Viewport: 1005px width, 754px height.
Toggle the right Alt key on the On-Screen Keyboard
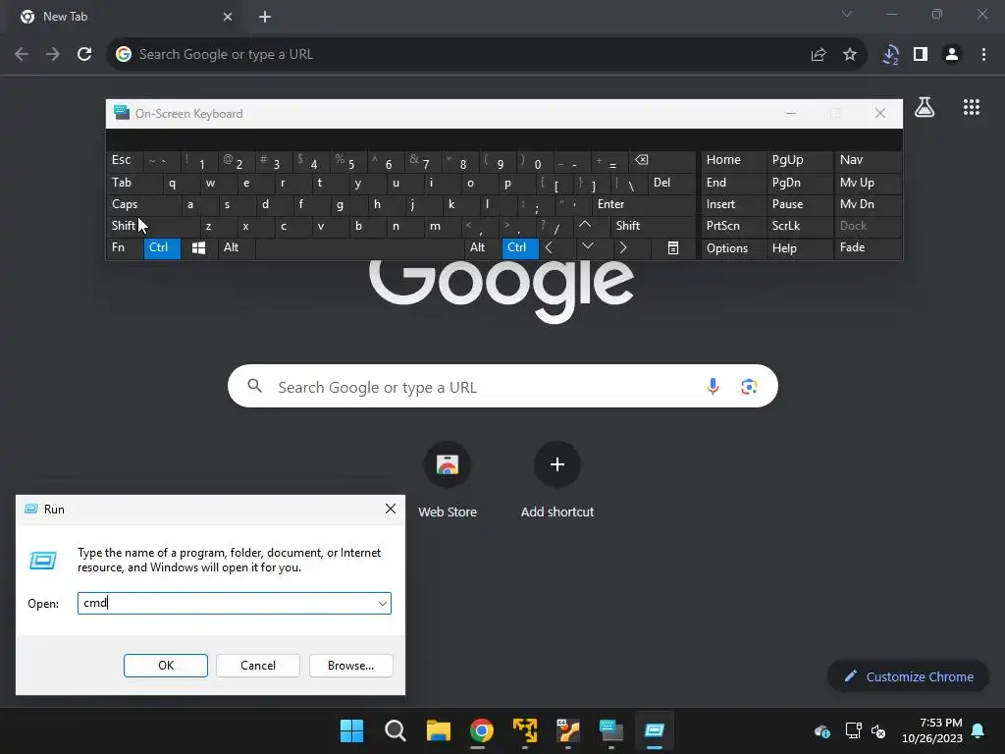pyautogui.click(x=483, y=248)
